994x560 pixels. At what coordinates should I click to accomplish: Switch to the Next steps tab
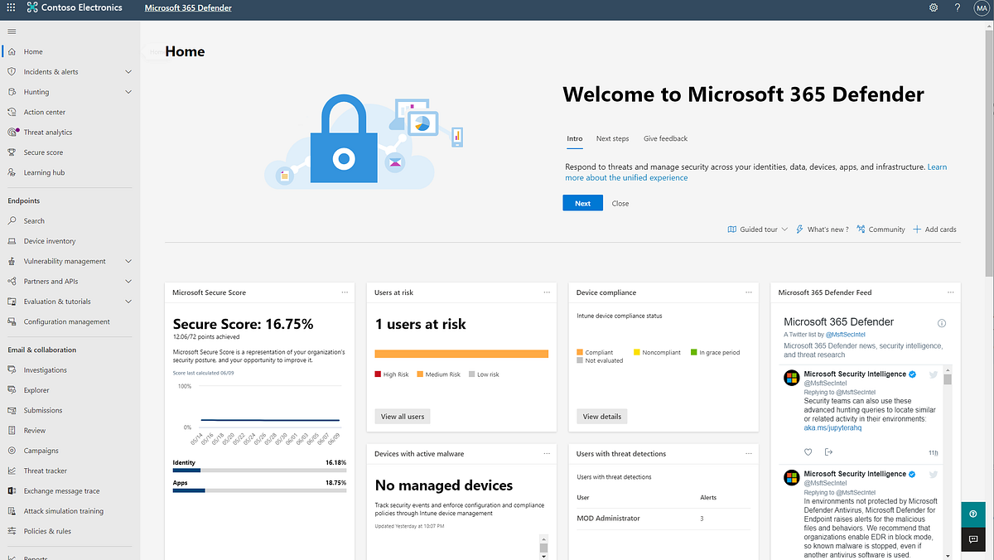612,138
